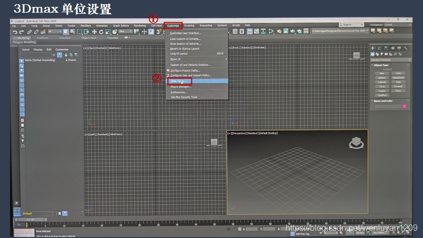Toggle Window/Crossing selection icon
The width and height of the screenshot is (423, 238).
86,32
